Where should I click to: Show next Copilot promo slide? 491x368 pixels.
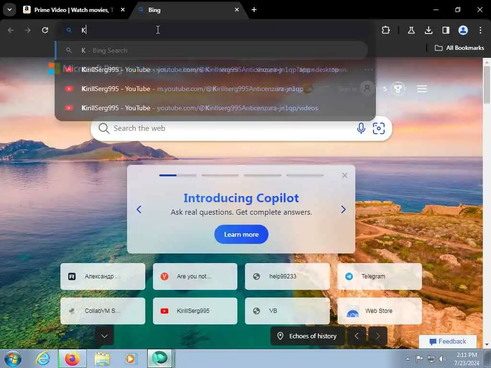coord(343,209)
